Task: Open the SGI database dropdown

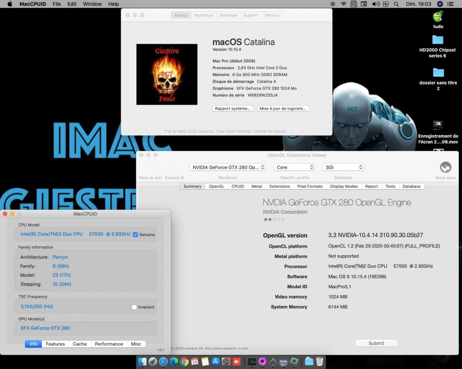Action: pos(343,167)
